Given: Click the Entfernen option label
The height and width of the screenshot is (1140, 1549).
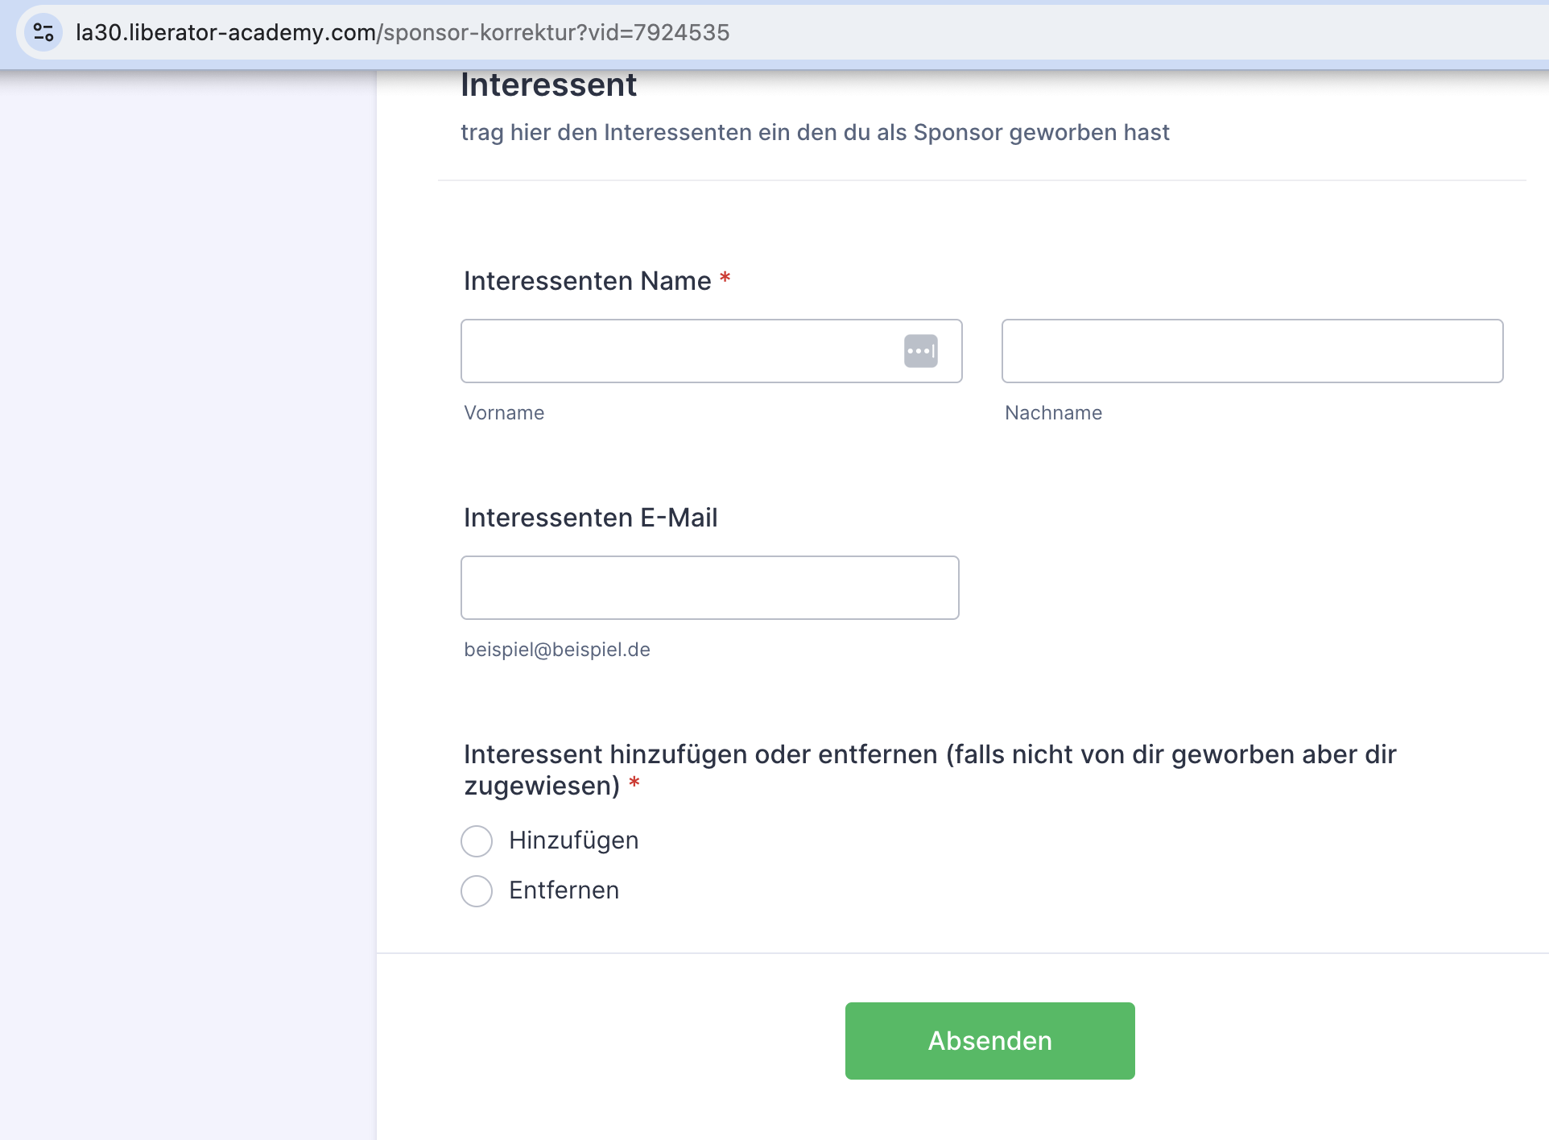Looking at the screenshot, I should point(564,890).
